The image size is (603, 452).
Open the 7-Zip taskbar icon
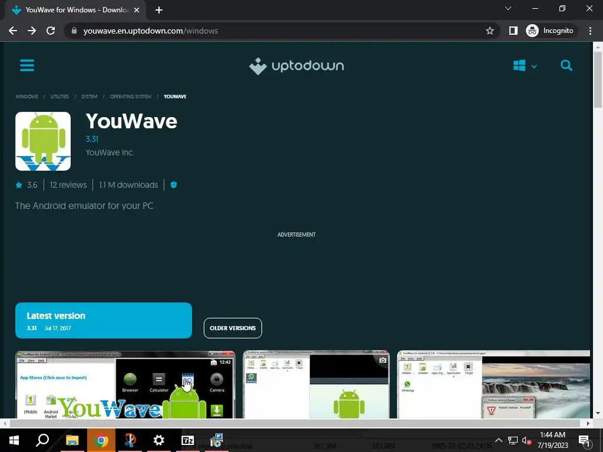[188, 440]
